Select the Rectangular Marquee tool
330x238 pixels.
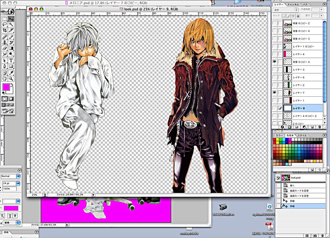pos(5,19)
